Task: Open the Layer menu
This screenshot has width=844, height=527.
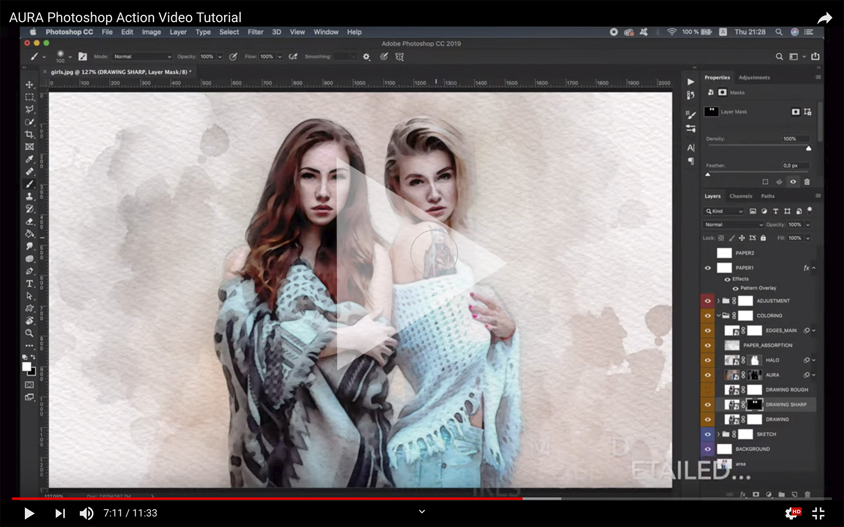Action: pos(178,32)
